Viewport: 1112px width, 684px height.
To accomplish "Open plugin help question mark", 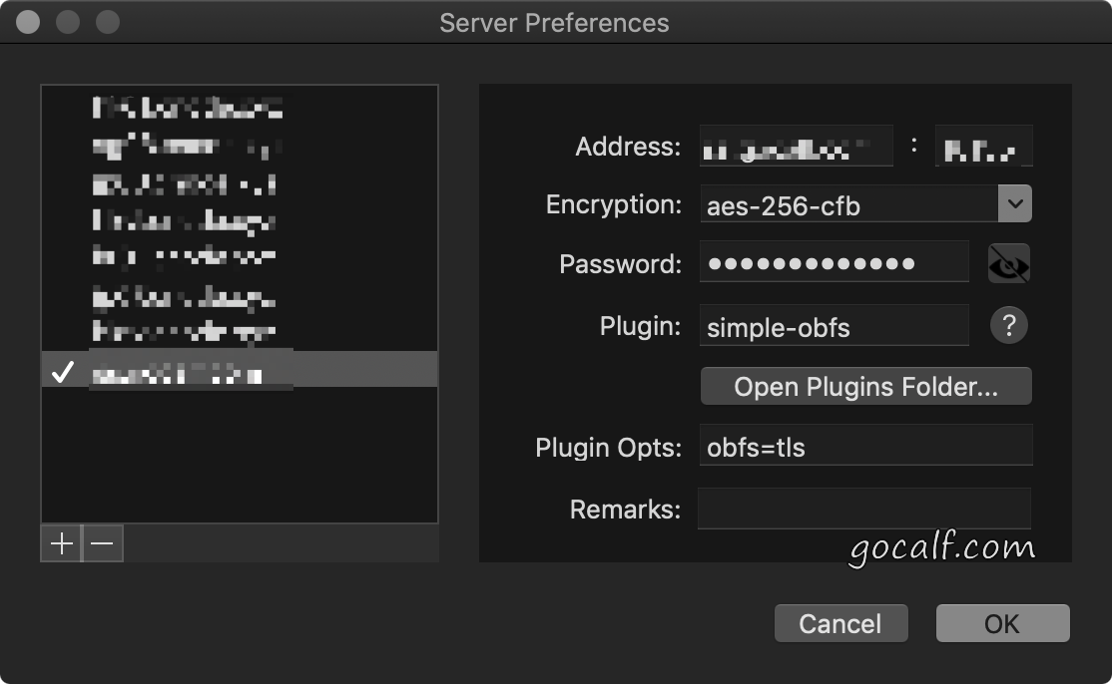I will tap(1008, 326).
